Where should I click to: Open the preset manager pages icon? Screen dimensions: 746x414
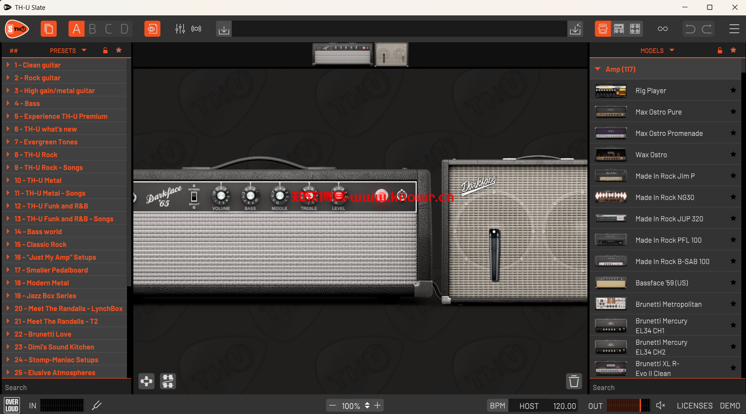[x=49, y=29]
